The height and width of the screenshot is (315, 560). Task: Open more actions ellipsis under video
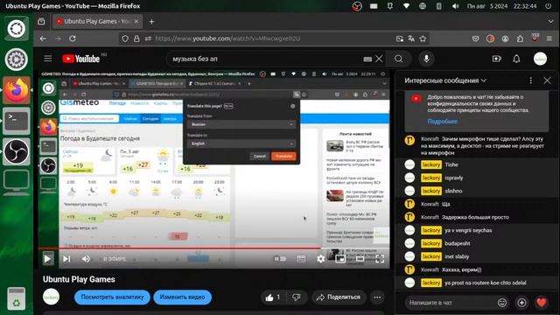(x=377, y=297)
